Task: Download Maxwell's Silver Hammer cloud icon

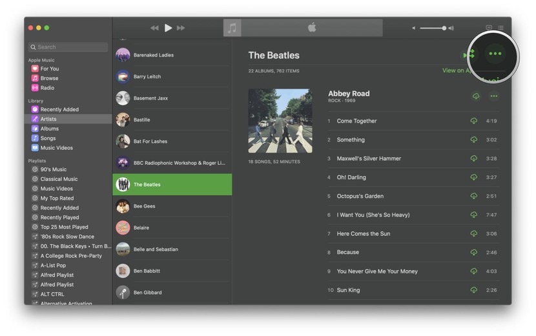Action: [x=473, y=158]
